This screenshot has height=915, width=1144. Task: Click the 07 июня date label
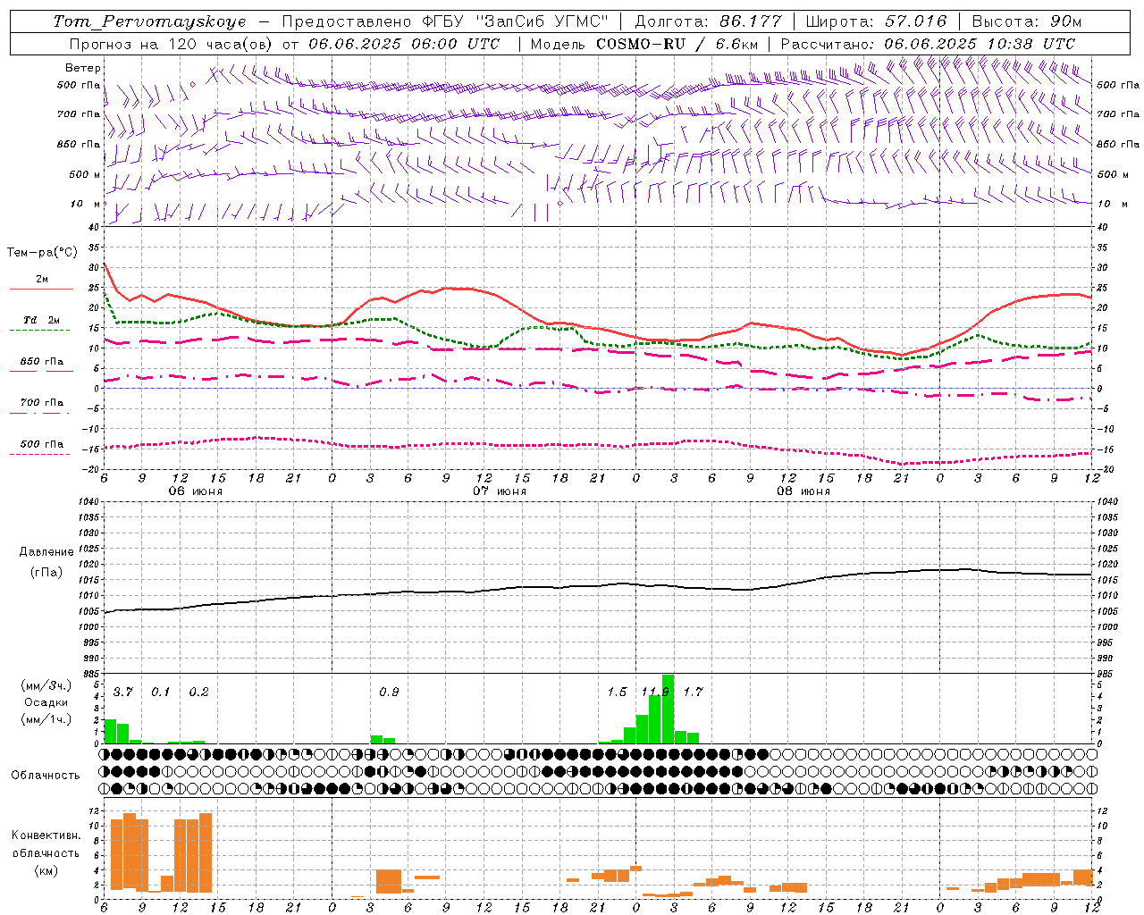click(x=500, y=491)
